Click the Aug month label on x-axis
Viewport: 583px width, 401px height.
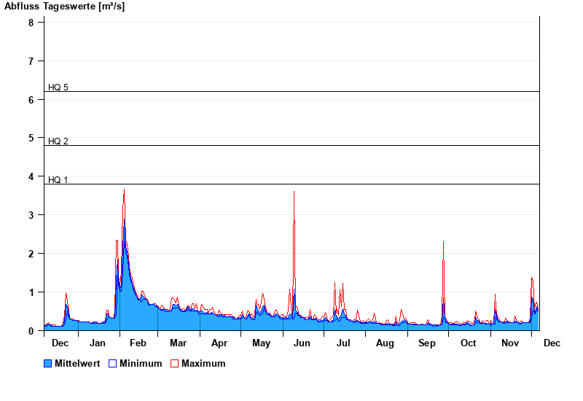point(385,343)
